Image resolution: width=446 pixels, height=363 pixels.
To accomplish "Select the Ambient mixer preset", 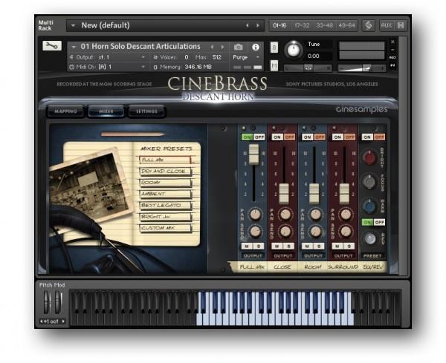I will point(165,194).
